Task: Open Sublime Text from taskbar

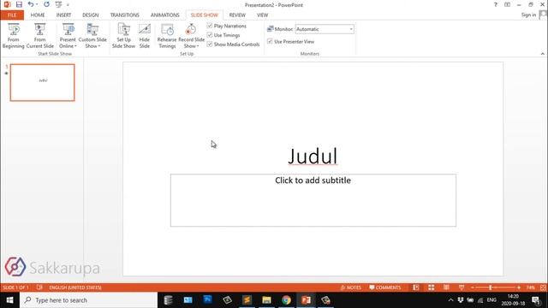Action: 247,300
